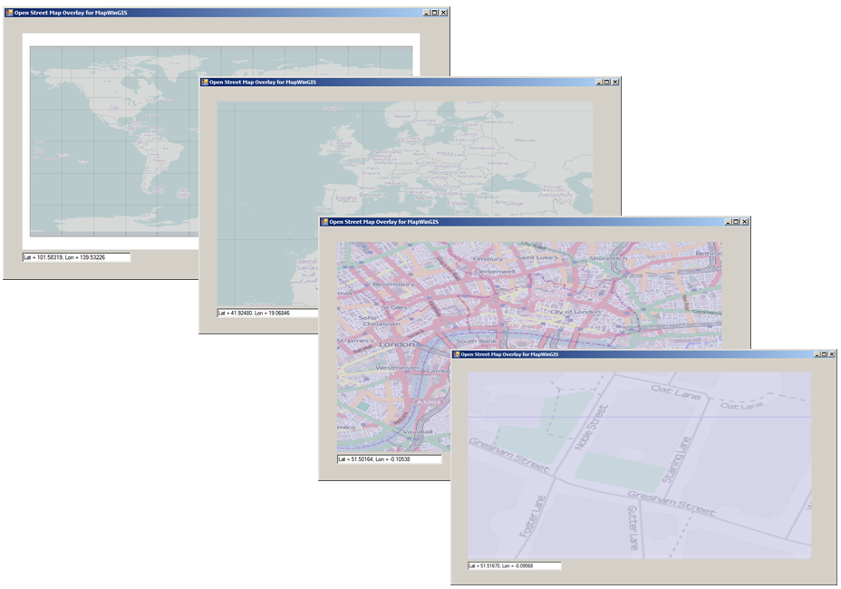
Task: Click the Lat = 51.51670 coordinate field
Action: pos(515,565)
